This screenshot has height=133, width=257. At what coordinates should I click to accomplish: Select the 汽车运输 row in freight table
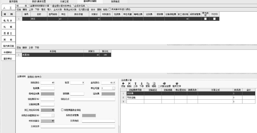pyautogui.click(x=135, y=97)
